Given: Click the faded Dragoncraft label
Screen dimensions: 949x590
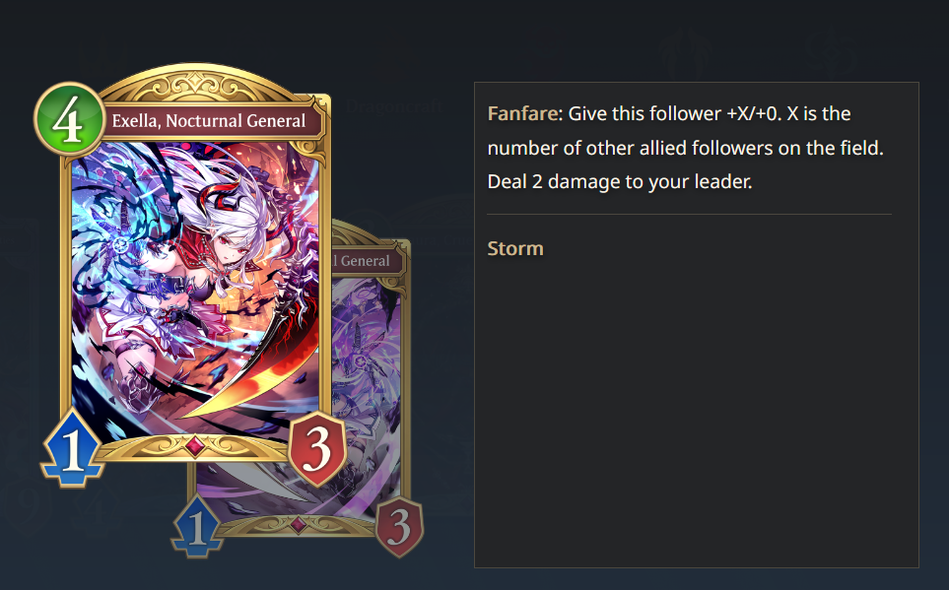Looking at the screenshot, I should (x=394, y=107).
